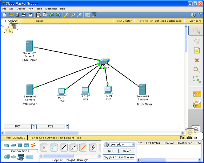Open Custom Devices Dialog icon

point(94,15)
